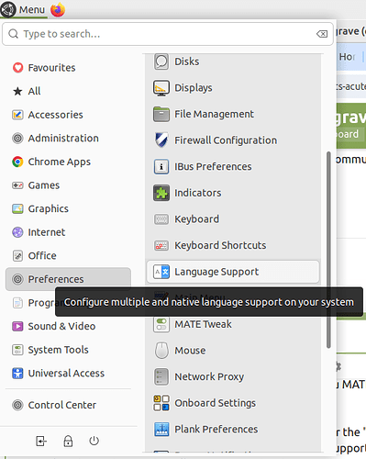Click the Sound & Video category icon
Viewport: 366px width, 459px height.
click(17, 326)
